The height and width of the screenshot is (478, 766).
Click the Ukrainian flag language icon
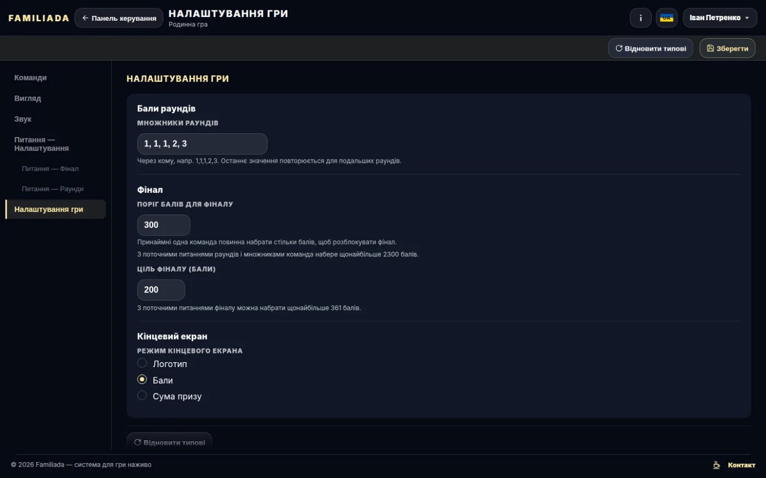point(666,18)
